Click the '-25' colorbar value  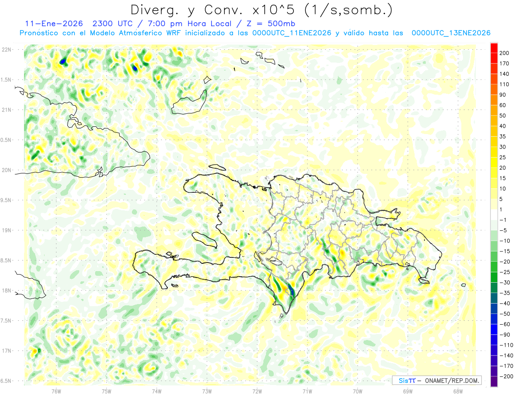click(505, 272)
